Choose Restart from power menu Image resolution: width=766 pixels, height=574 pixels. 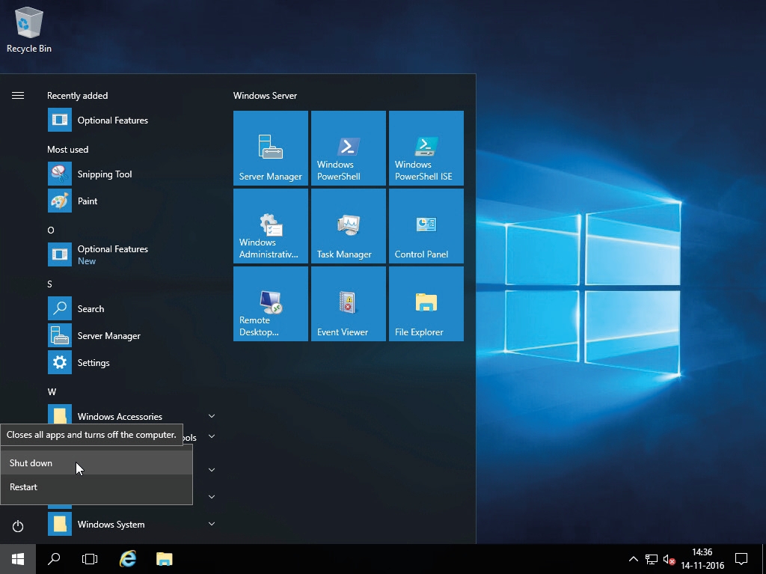(24, 487)
